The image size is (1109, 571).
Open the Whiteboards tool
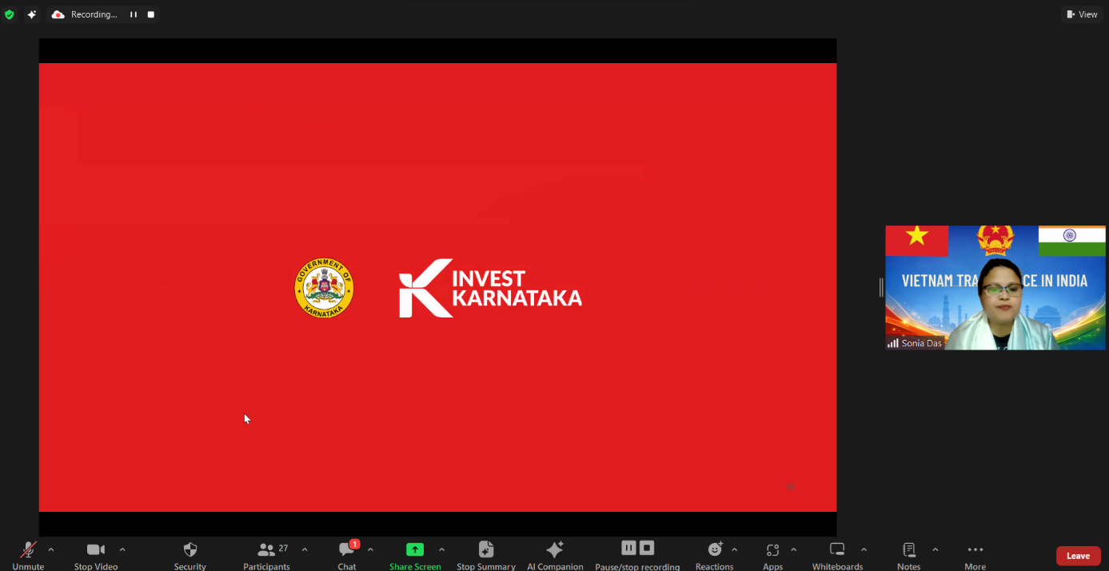tap(837, 555)
